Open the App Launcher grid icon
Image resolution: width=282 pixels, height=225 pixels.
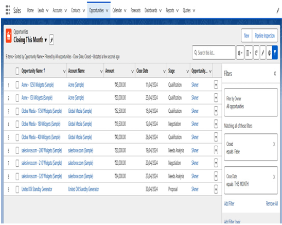[x=8, y=10]
